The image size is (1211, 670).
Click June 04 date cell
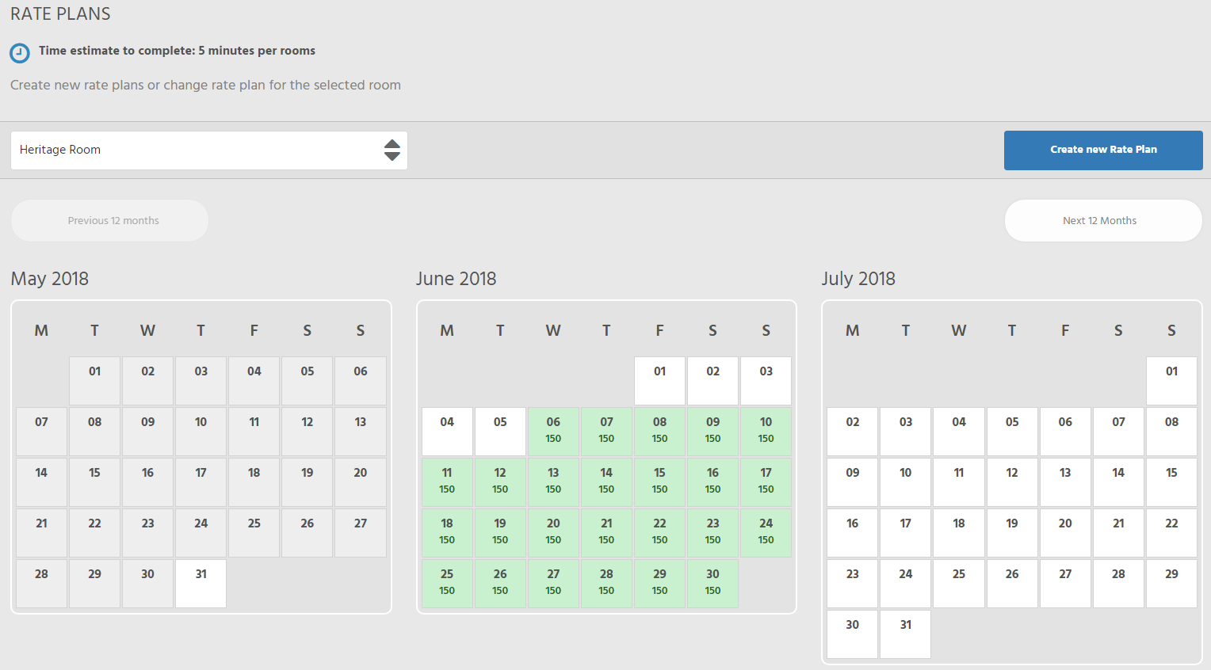point(448,432)
